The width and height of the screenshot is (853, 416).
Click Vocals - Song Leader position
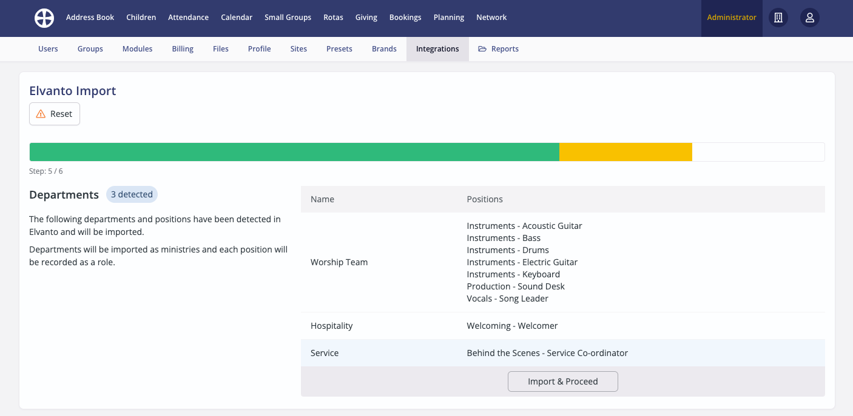click(x=507, y=299)
